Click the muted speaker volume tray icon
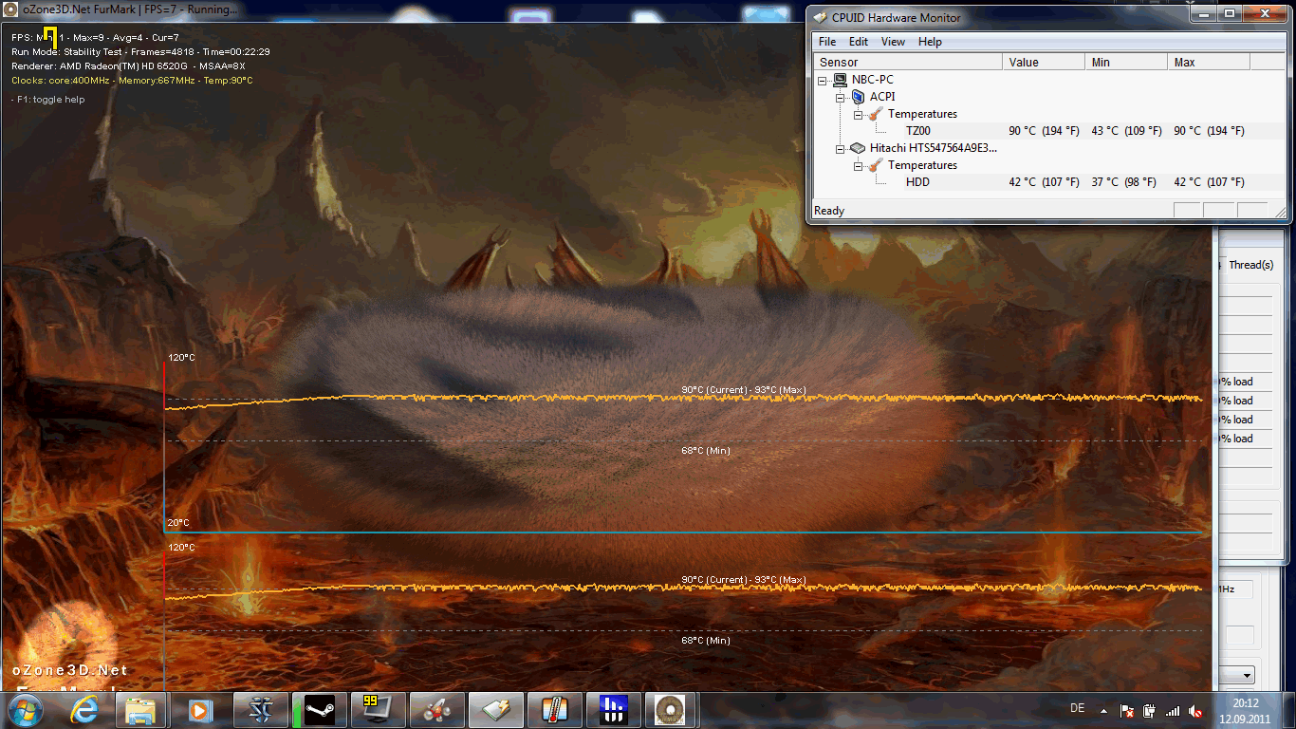1296x729 pixels. tap(1195, 710)
